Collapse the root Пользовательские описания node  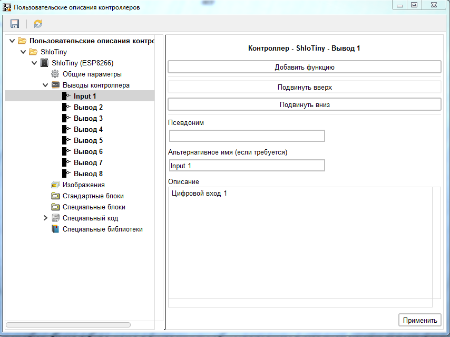[12, 41]
